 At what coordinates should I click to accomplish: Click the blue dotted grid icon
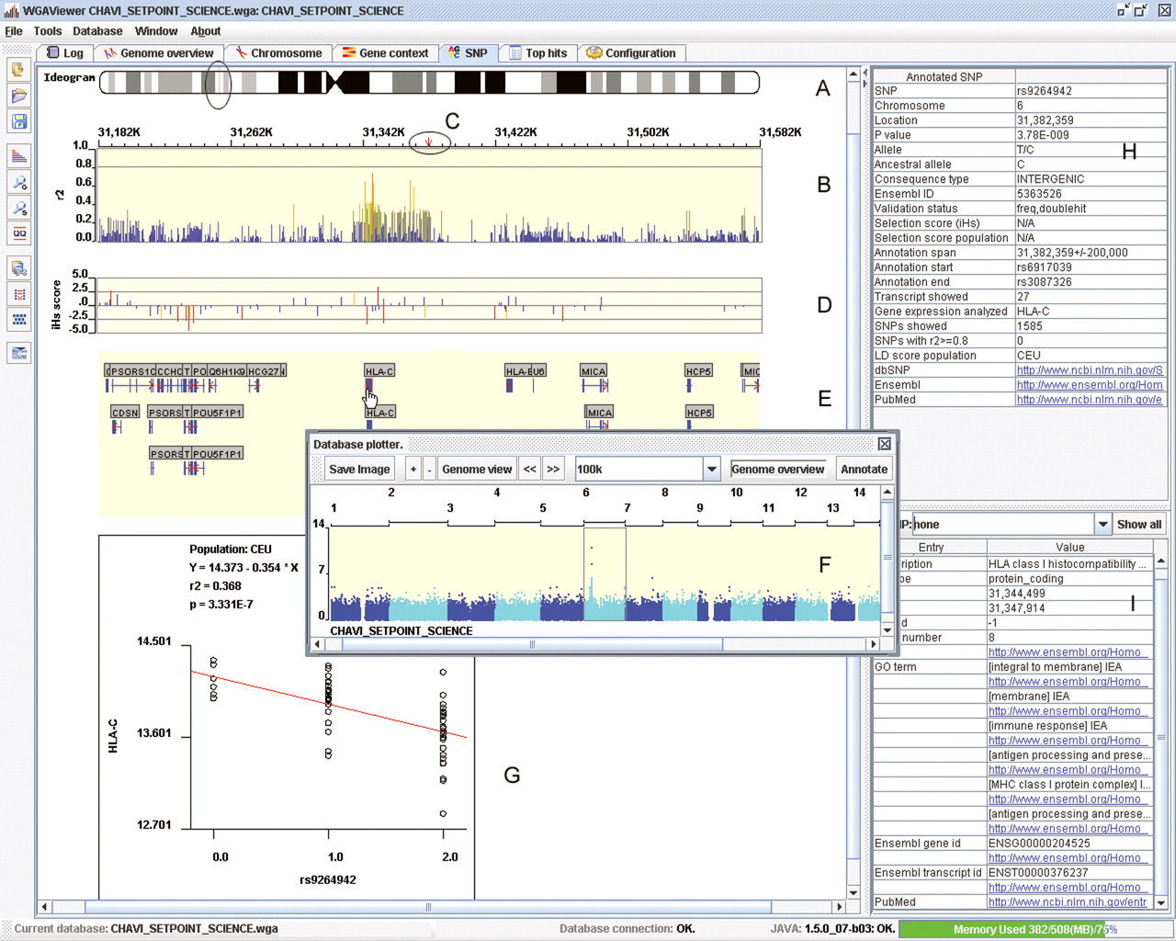pos(19,320)
